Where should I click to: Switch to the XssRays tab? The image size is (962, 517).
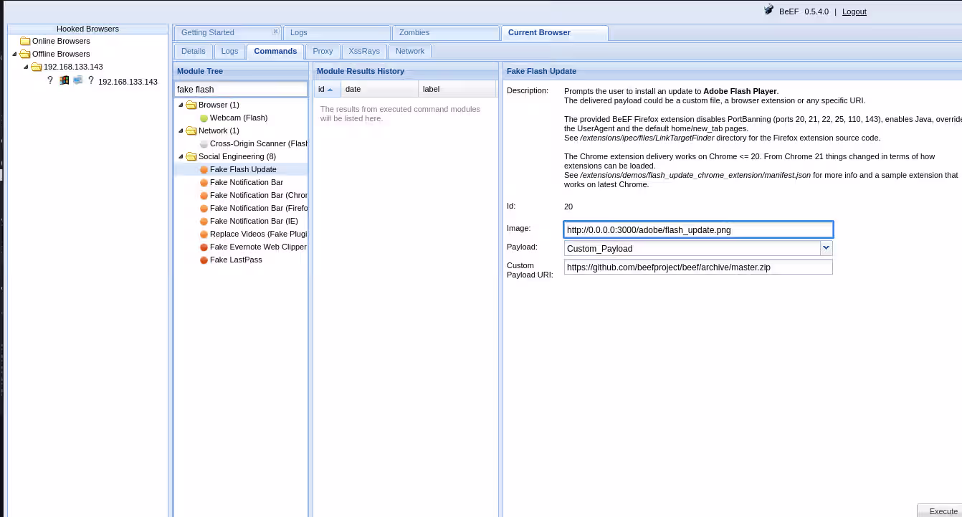[364, 51]
